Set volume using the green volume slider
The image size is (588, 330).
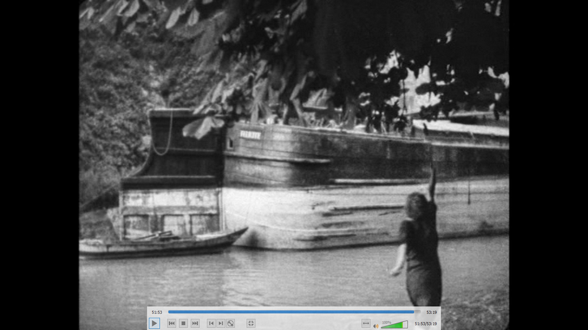pos(395,325)
